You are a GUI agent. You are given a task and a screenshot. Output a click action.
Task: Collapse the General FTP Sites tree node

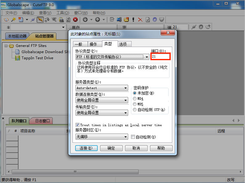coord(6,46)
